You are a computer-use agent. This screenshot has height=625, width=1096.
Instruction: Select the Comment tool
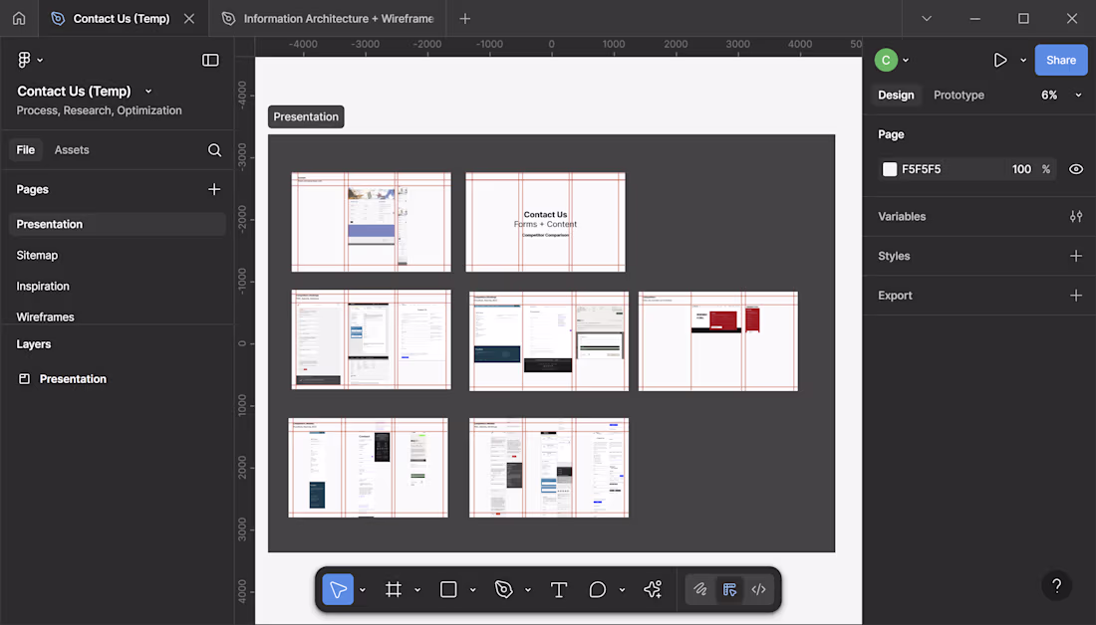tap(598, 590)
